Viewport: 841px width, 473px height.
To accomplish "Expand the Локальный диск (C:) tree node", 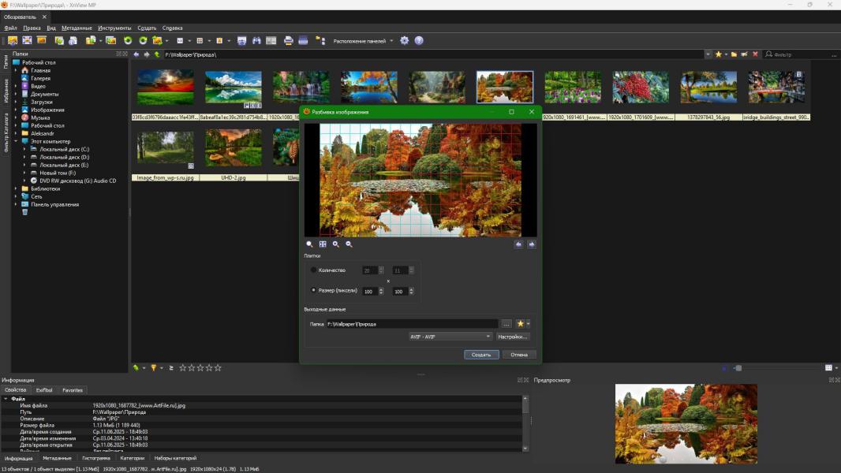I will click(x=24, y=149).
